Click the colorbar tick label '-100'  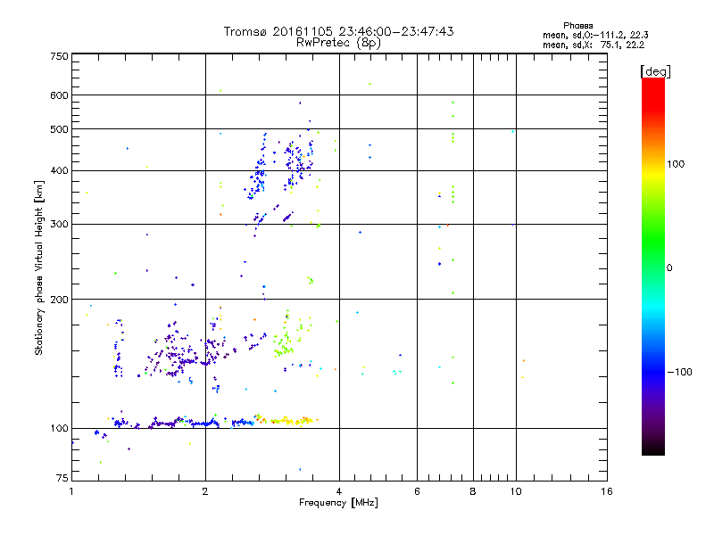coord(679,372)
